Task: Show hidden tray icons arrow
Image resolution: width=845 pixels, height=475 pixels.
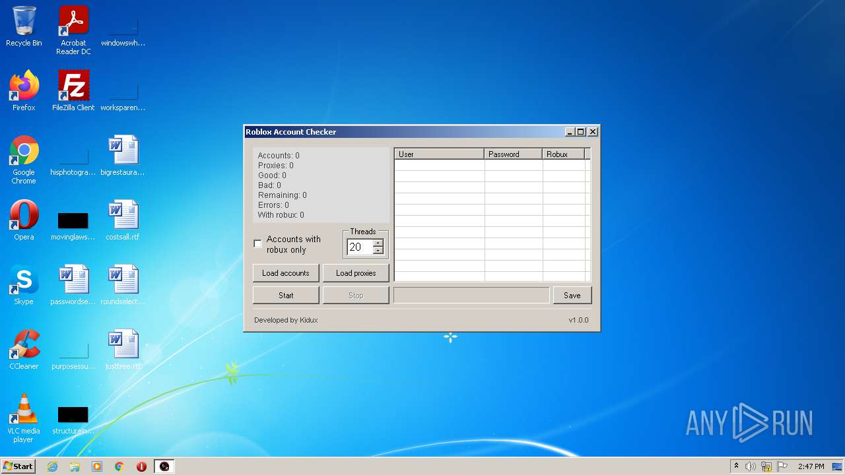Action: click(x=736, y=466)
